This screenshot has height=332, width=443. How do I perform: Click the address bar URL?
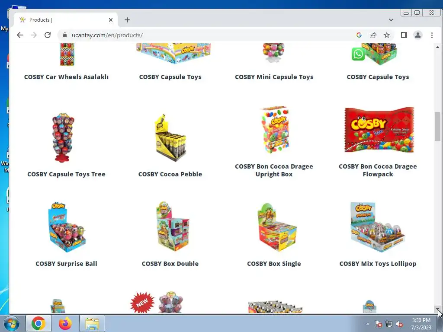107,35
